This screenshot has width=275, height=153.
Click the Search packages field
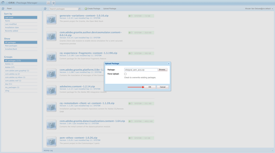click(x=64, y=9)
